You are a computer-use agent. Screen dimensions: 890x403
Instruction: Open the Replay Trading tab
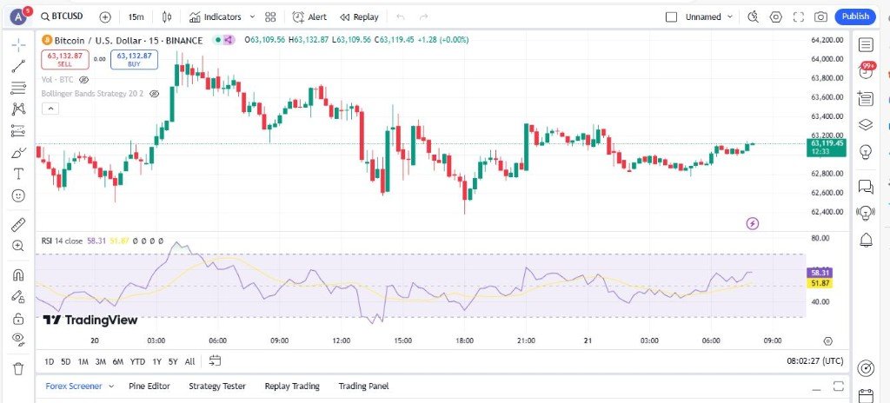[x=292, y=386]
